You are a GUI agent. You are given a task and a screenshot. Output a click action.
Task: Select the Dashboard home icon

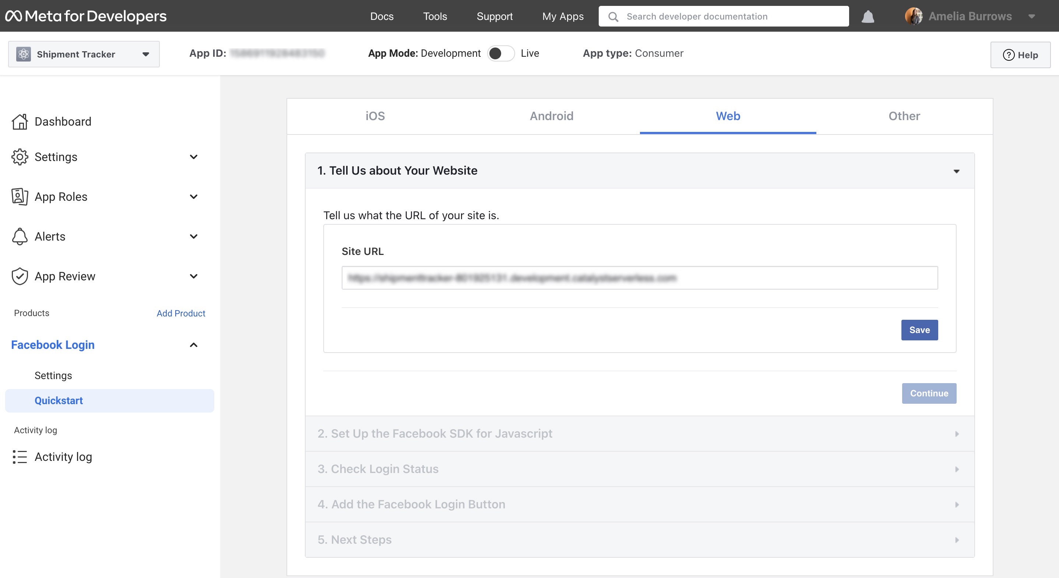click(20, 121)
